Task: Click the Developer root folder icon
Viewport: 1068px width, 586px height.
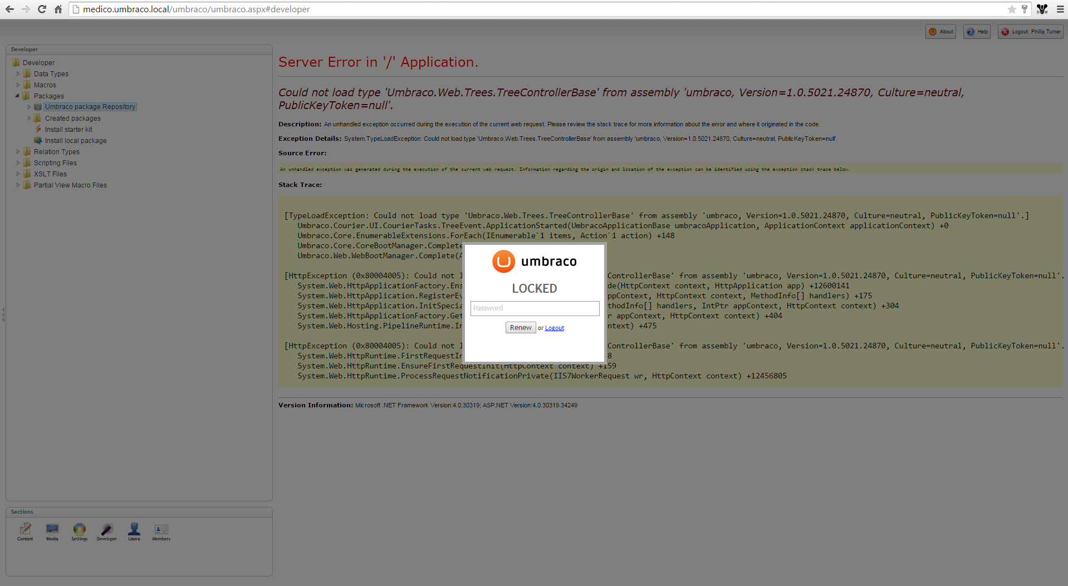Action: pos(16,62)
